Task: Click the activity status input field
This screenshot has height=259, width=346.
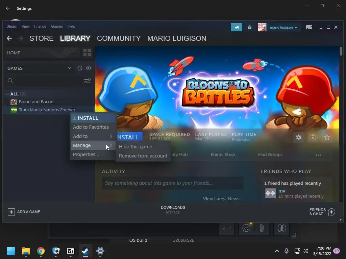Action: pos(173,183)
